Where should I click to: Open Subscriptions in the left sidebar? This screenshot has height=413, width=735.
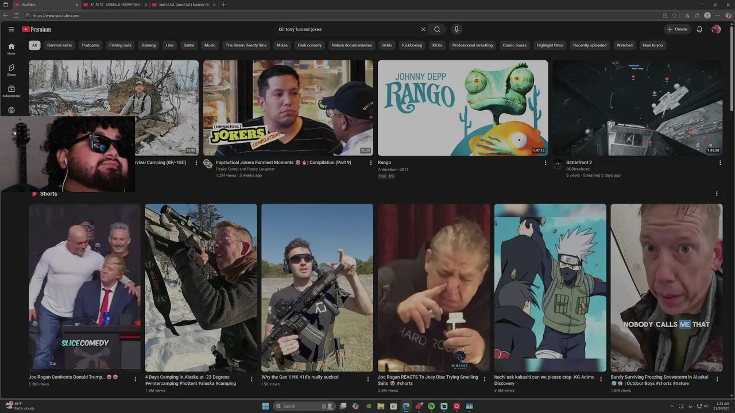click(11, 91)
